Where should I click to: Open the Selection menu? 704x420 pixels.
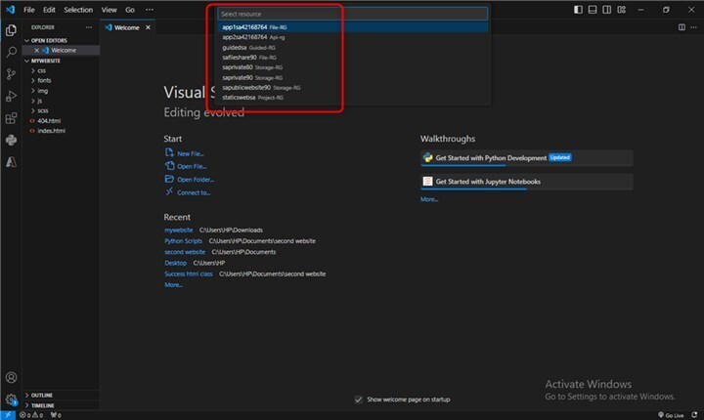click(78, 10)
